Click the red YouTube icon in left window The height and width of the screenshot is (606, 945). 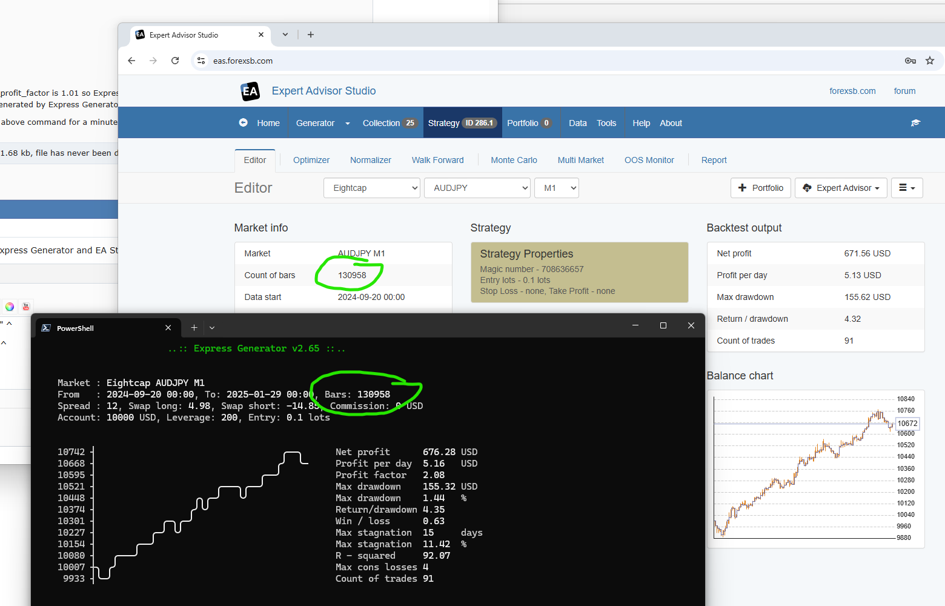click(x=26, y=307)
